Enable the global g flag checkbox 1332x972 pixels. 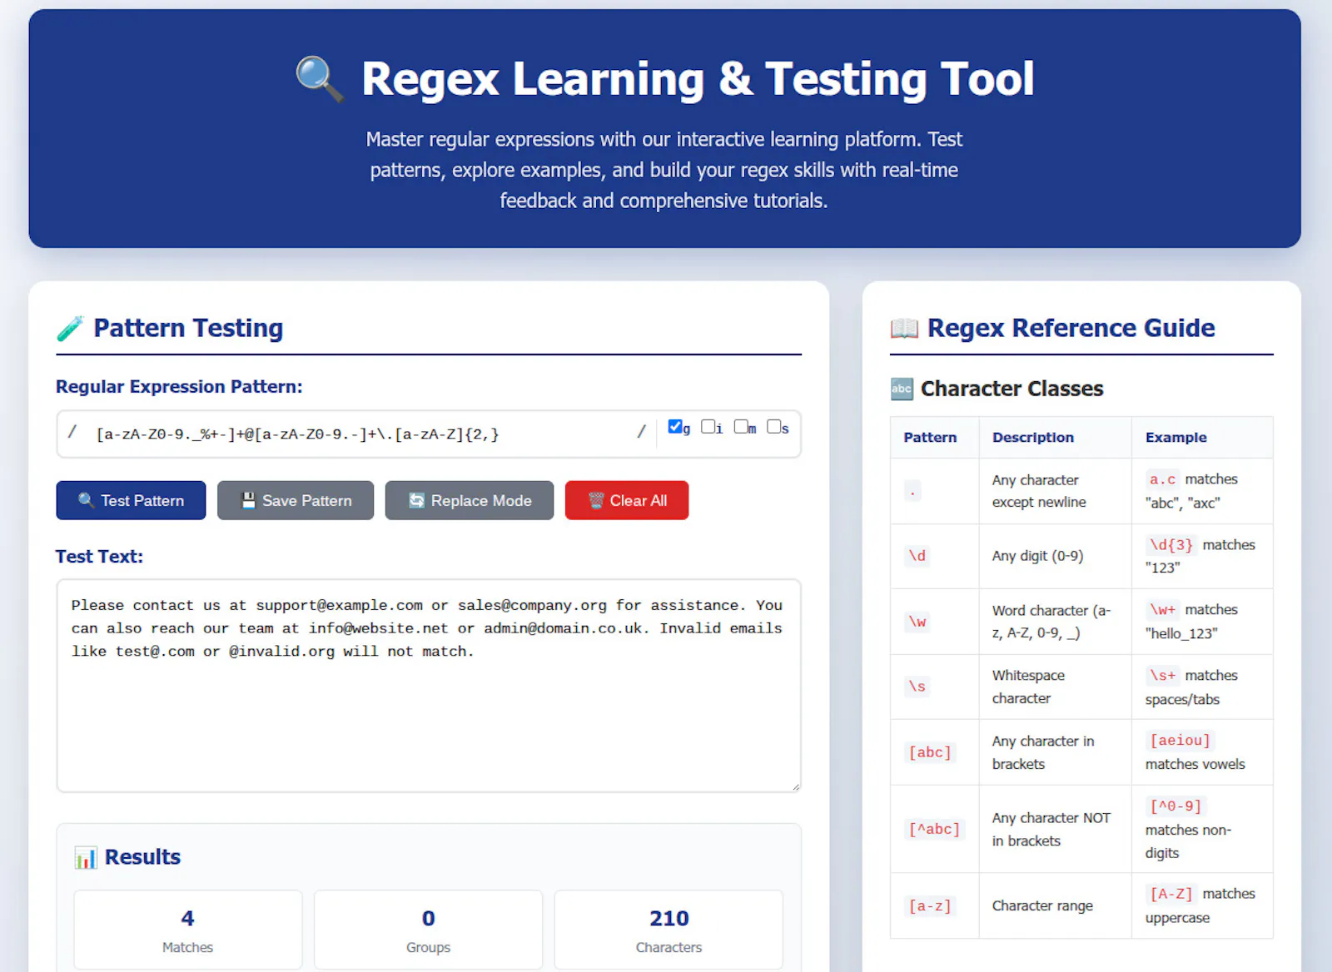tap(675, 427)
